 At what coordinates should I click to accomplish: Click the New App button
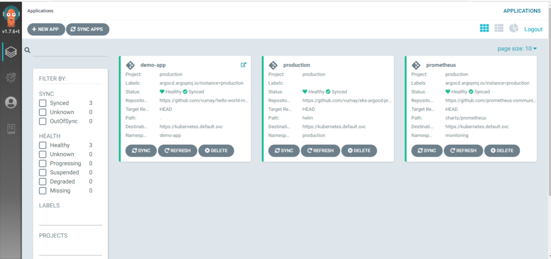coord(46,29)
